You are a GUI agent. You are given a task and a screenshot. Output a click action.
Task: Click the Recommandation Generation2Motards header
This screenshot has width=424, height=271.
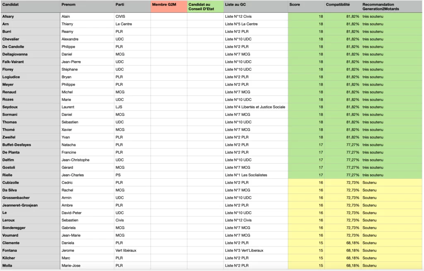pyautogui.click(x=391, y=7)
